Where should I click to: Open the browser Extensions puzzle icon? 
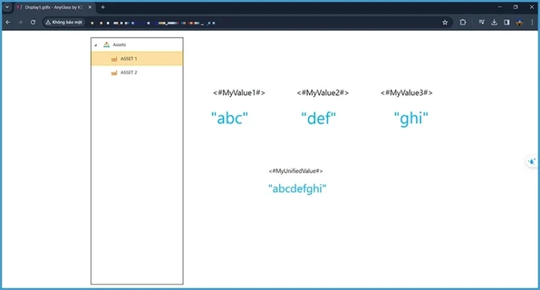462,22
